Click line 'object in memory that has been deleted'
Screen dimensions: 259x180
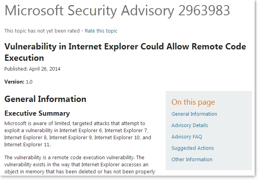pyautogui.click(x=80, y=172)
